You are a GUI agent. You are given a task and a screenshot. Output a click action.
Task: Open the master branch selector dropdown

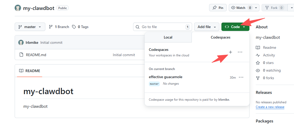pyautogui.click(x=30, y=27)
